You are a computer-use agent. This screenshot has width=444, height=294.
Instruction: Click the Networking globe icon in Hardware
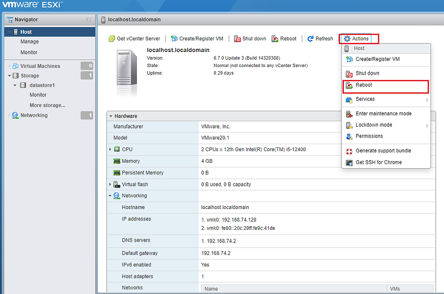point(116,195)
